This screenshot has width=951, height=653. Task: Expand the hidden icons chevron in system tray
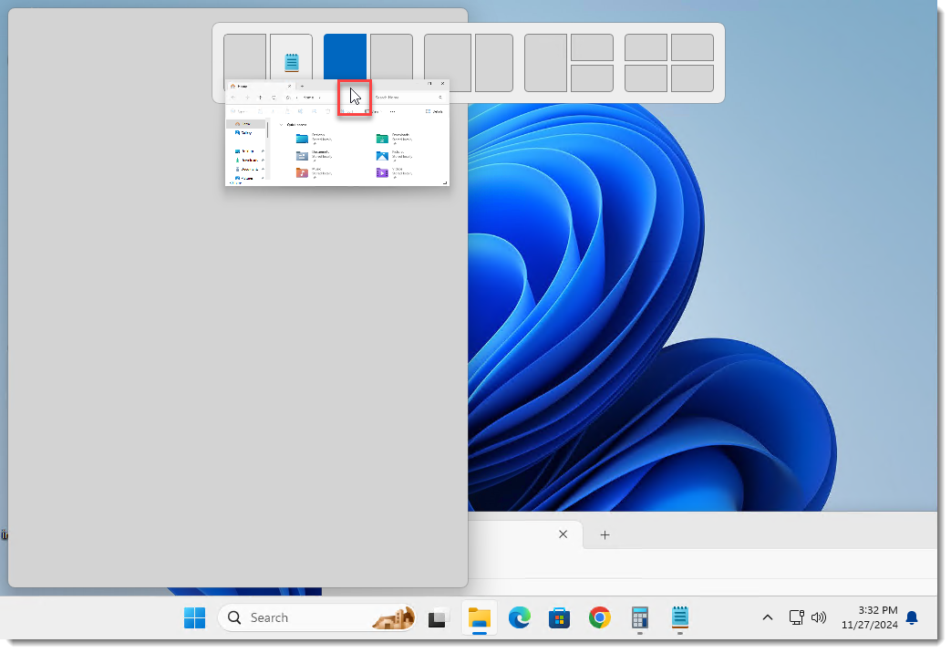(768, 617)
